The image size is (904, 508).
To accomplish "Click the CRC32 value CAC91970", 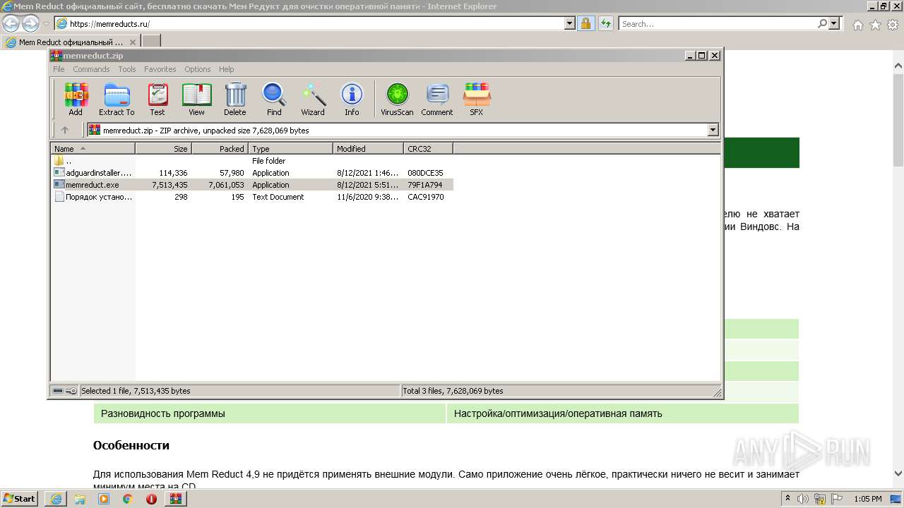I will 426,197.
